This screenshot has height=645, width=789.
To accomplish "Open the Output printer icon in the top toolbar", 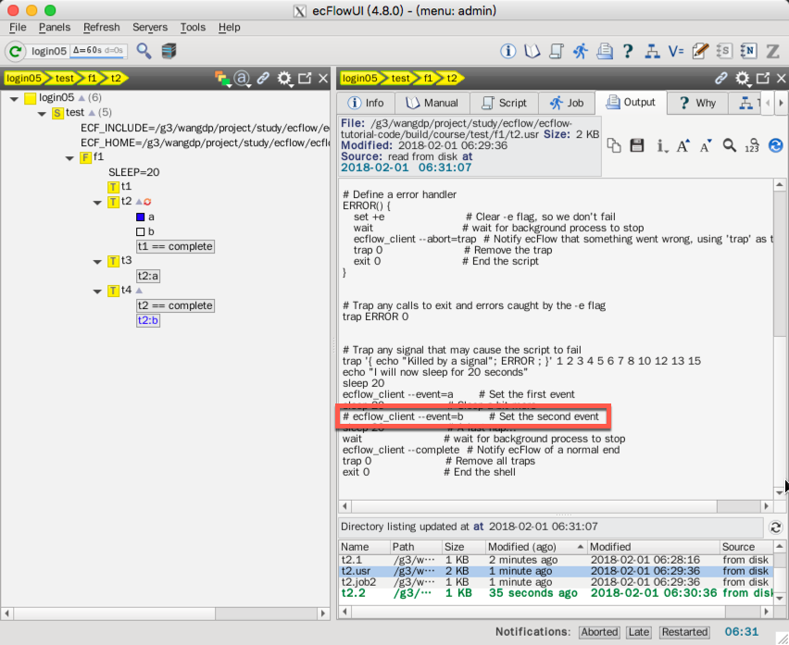I will (605, 51).
